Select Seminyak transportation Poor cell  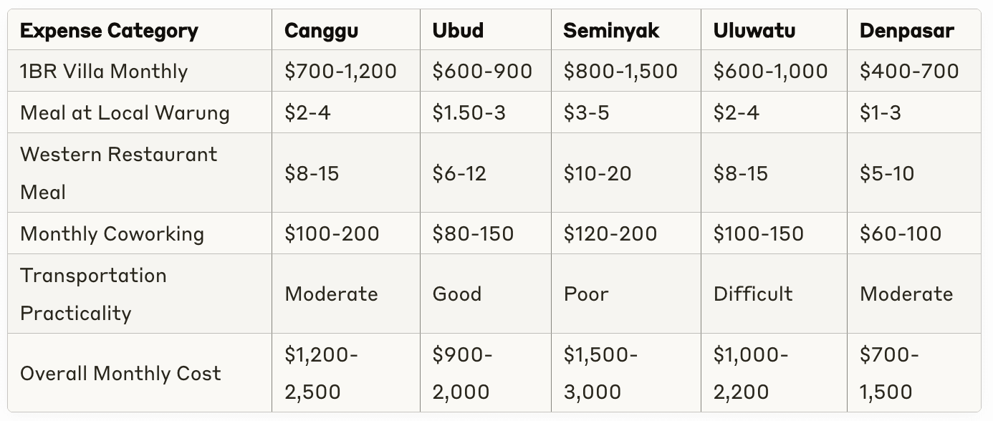pos(585,294)
